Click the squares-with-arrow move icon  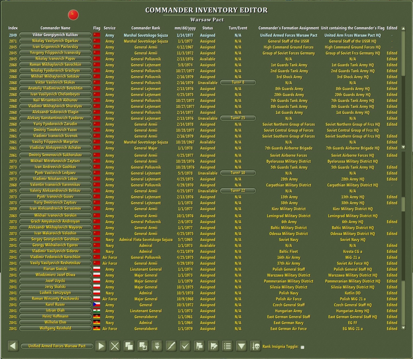coord(143,346)
